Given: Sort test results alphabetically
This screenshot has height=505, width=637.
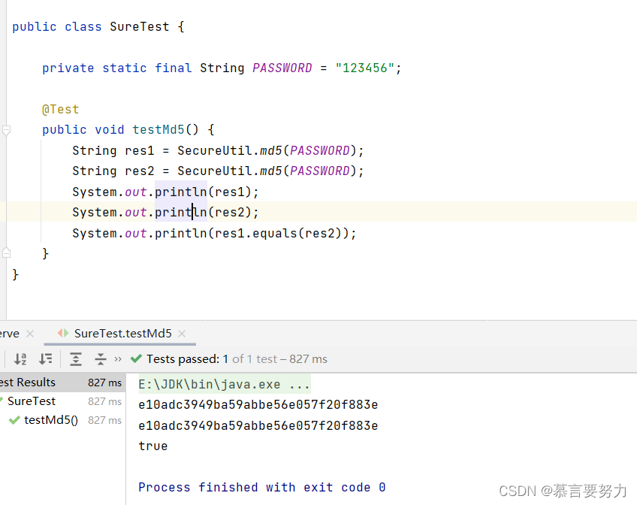Looking at the screenshot, I should [x=20, y=359].
